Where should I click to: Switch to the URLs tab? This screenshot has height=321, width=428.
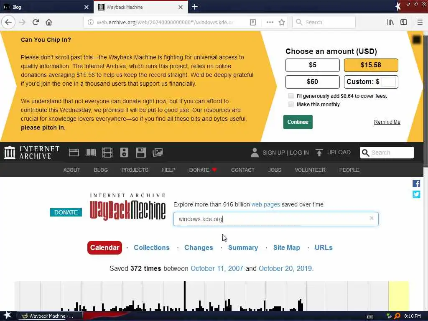pos(324,247)
